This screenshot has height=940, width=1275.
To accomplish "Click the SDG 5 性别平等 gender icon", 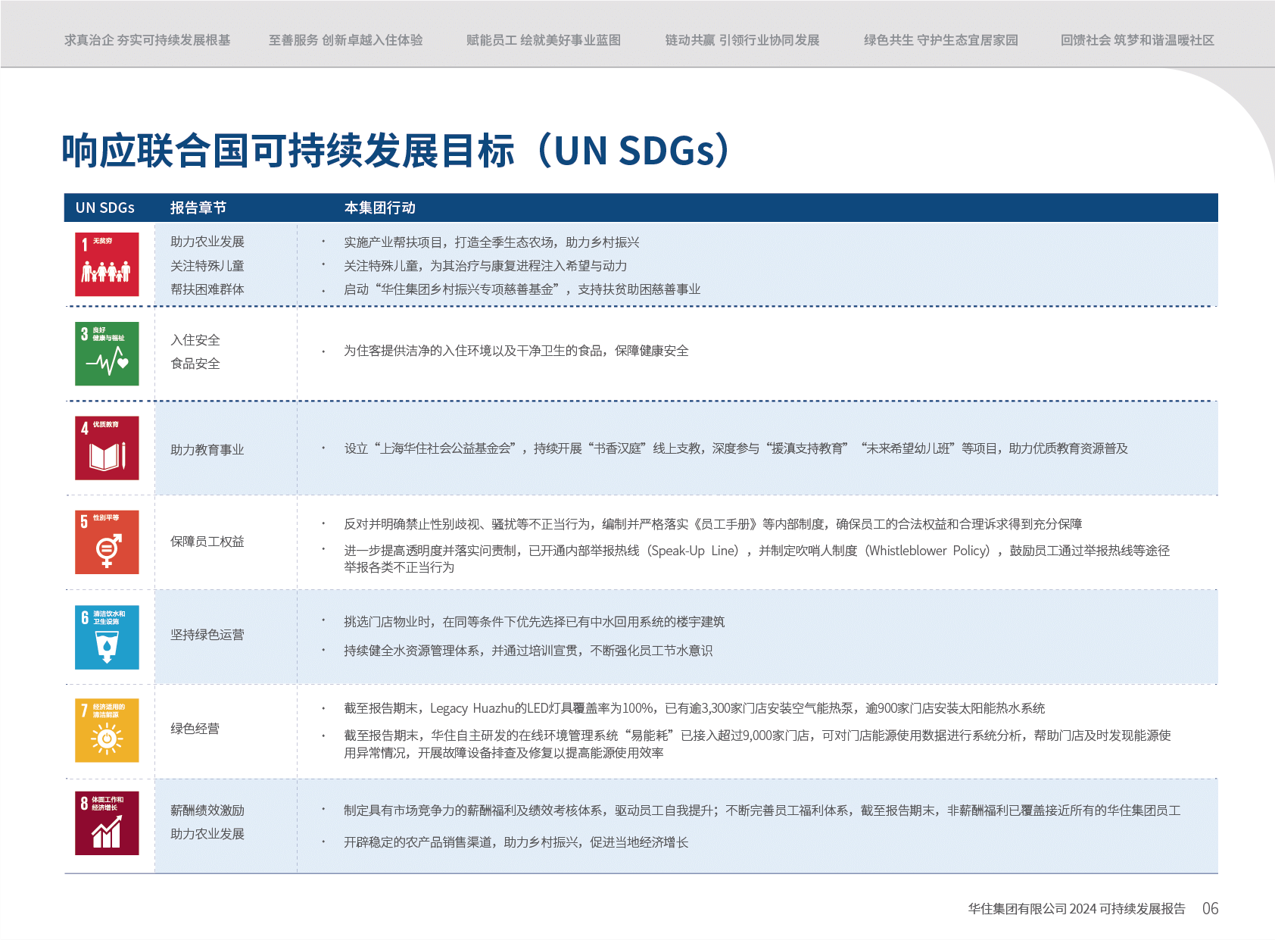I will [x=107, y=542].
